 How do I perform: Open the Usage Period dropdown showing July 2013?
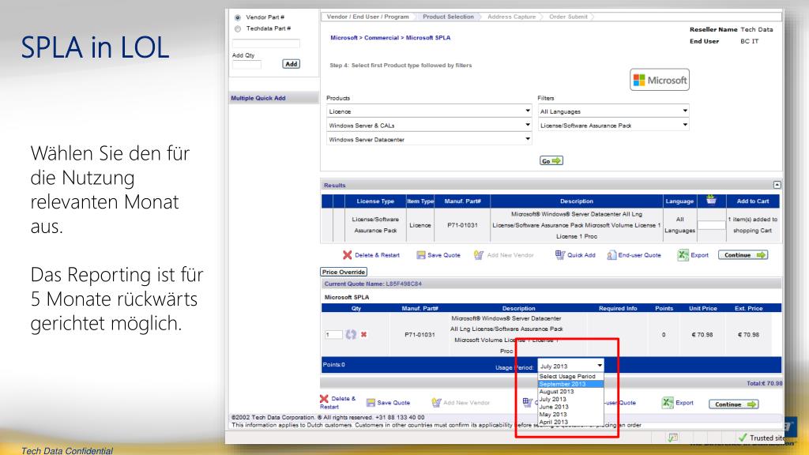tap(570, 366)
